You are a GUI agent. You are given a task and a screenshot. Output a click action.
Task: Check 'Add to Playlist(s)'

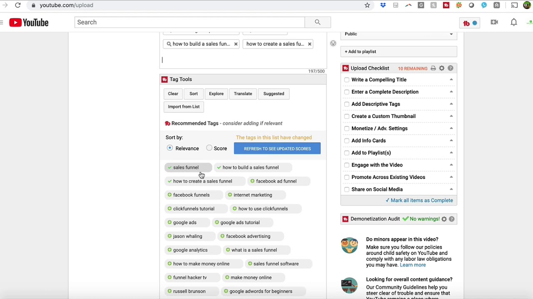(x=347, y=153)
